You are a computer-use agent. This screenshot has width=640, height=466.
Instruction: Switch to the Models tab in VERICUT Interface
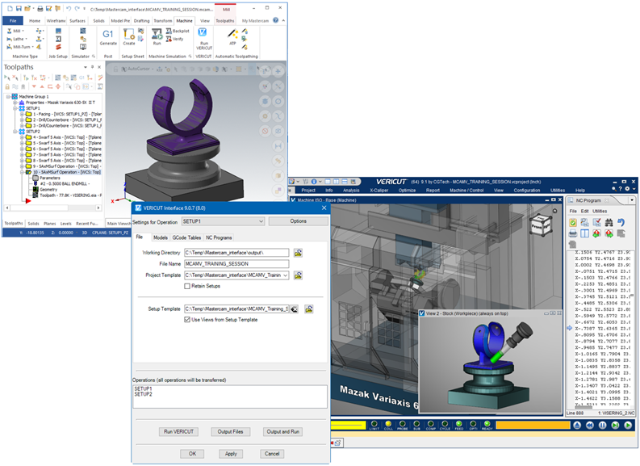(x=161, y=237)
